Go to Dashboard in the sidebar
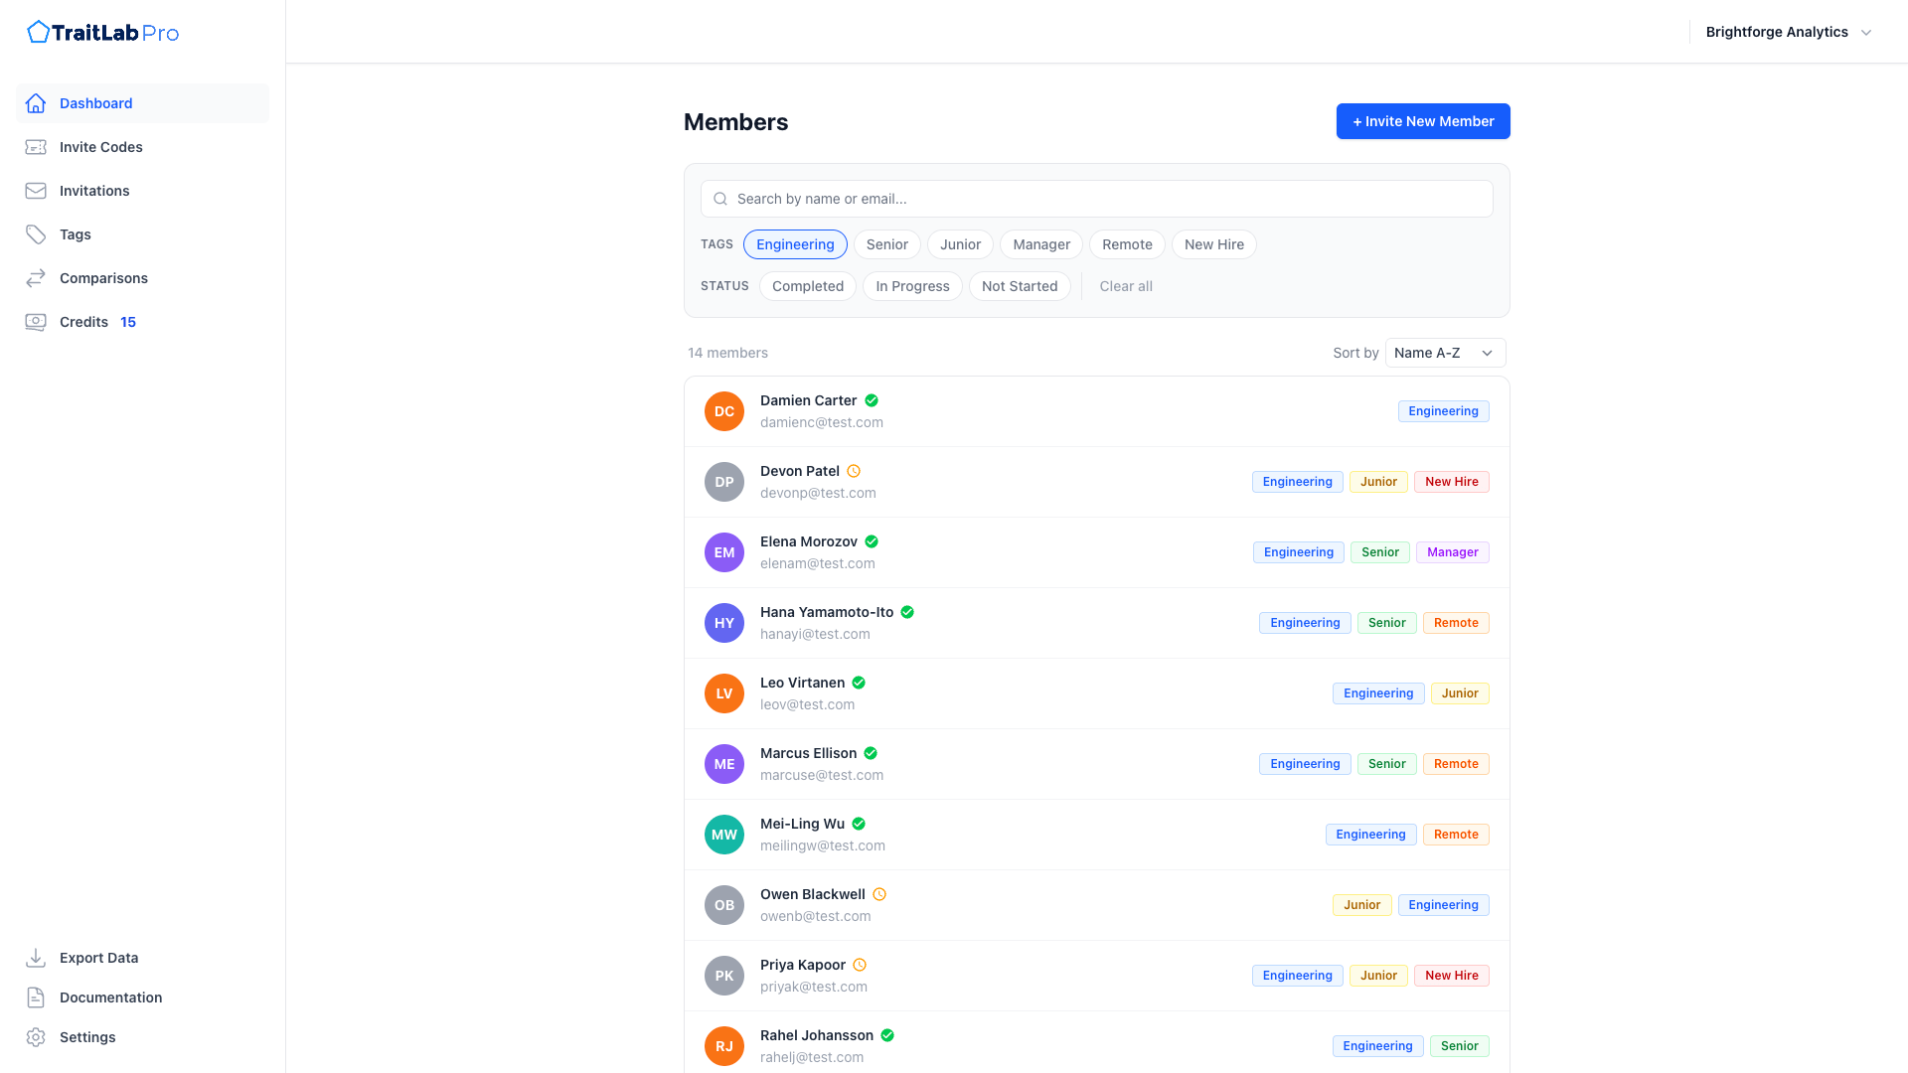The height and width of the screenshot is (1073, 1908). point(95,103)
